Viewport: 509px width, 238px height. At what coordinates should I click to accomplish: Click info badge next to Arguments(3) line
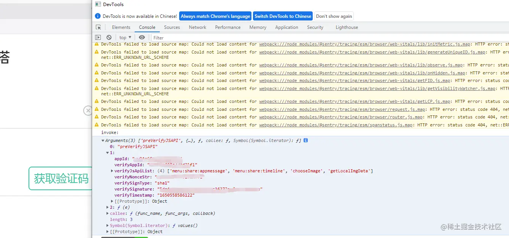pos(305,140)
